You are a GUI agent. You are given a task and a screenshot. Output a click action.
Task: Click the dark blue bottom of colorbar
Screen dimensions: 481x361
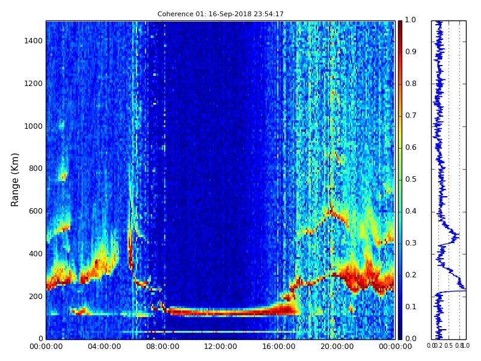point(400,335)
